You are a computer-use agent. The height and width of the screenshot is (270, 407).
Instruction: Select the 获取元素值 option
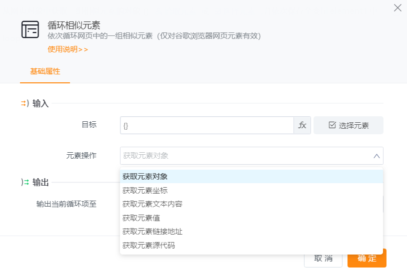click(141, 218)
